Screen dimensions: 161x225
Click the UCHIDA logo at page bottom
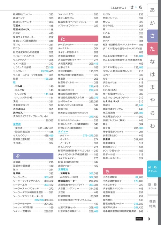pyautogui.click(x=139, y=219)
